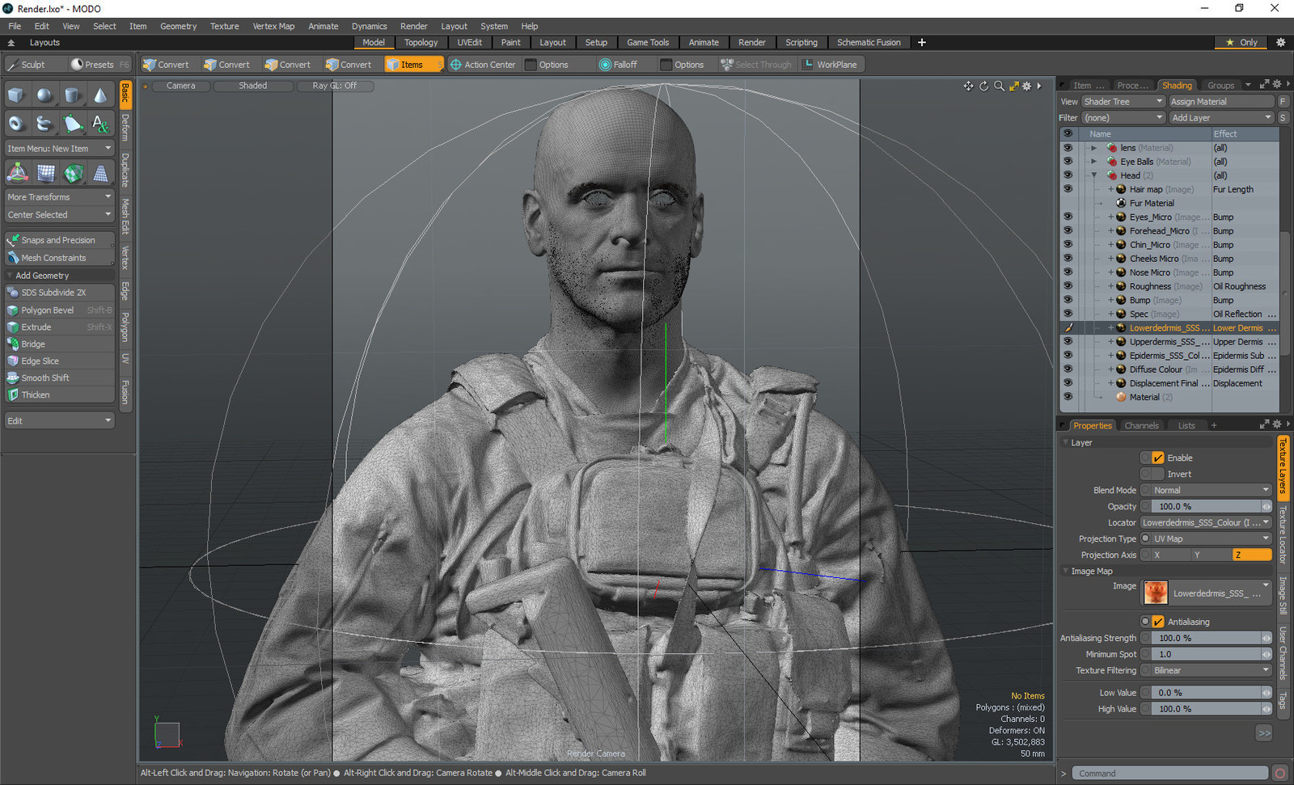This screenshot has height=785, width=1294.
Task: Select the Cone primitive tool
Action: point(100,95)
